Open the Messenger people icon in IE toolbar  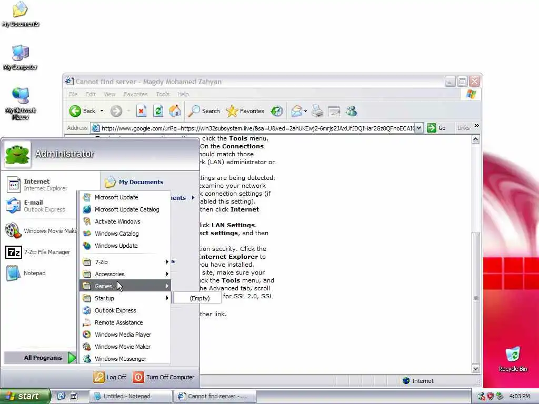coord(351,111)
